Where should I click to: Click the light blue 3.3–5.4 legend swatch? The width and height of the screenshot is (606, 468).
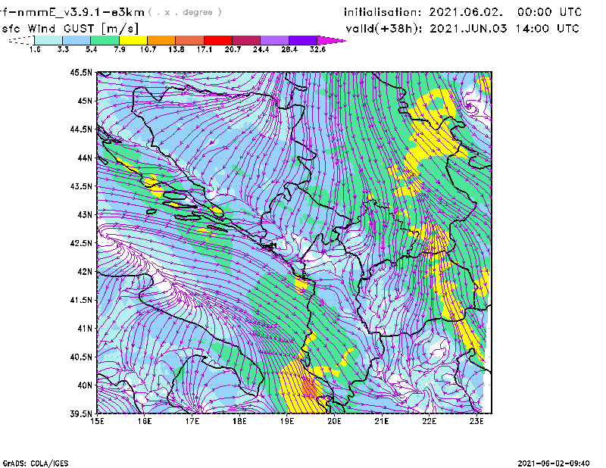click(x=77, y=40)
